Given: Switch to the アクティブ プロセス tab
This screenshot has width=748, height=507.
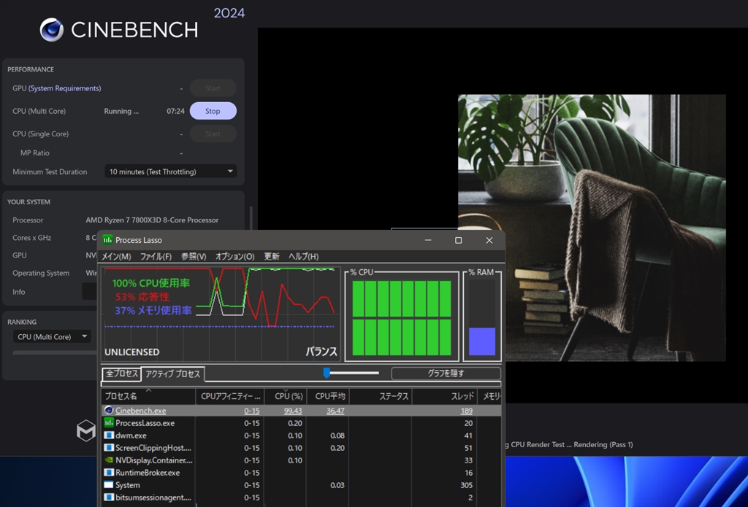Looking at the screenshot, I should click(172, 374).
